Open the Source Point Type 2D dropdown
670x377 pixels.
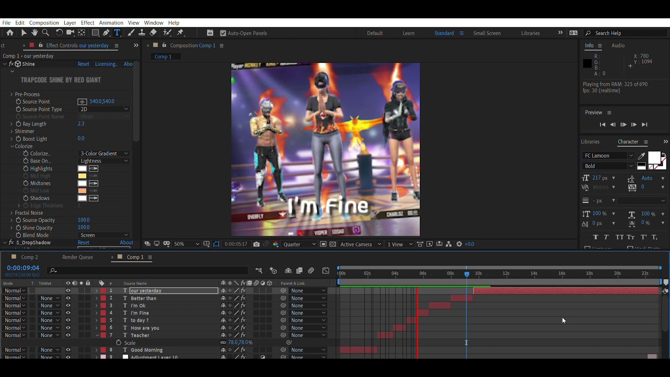[x=104, y=109]
